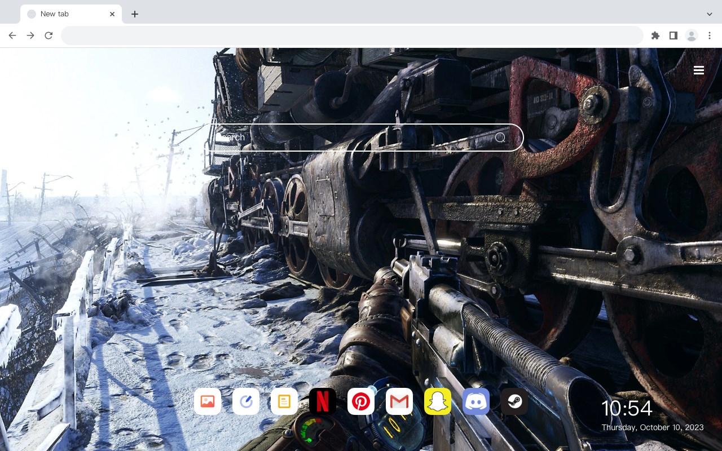Viewport: 722px width, 451px height.
Task: Open a new browser tab
Action: pyautogui.click(x=134, y=14)
